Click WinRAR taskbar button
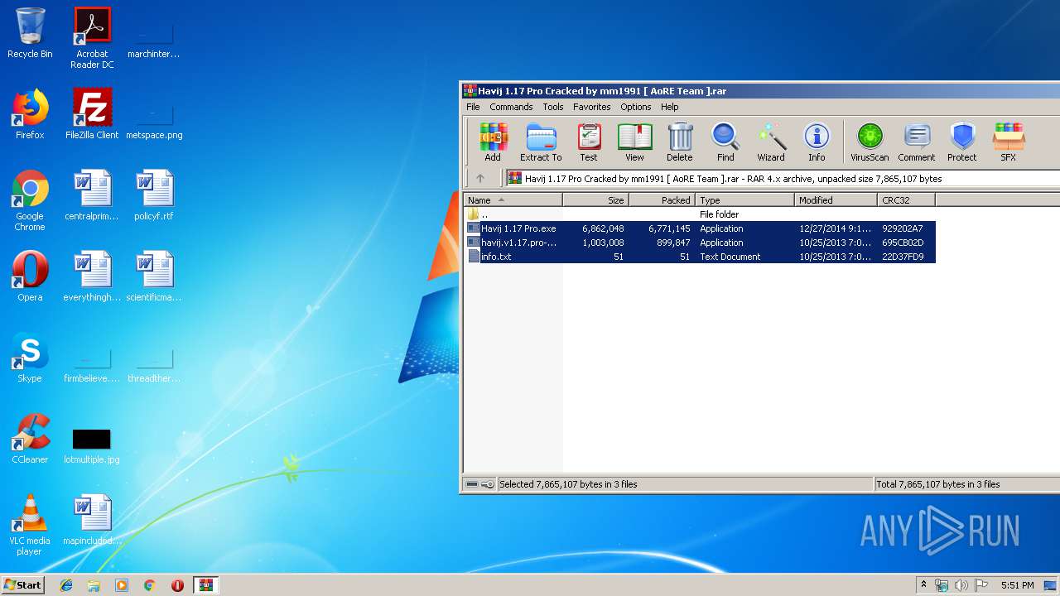Viewport: 1060px width, 596px height. 205,585
